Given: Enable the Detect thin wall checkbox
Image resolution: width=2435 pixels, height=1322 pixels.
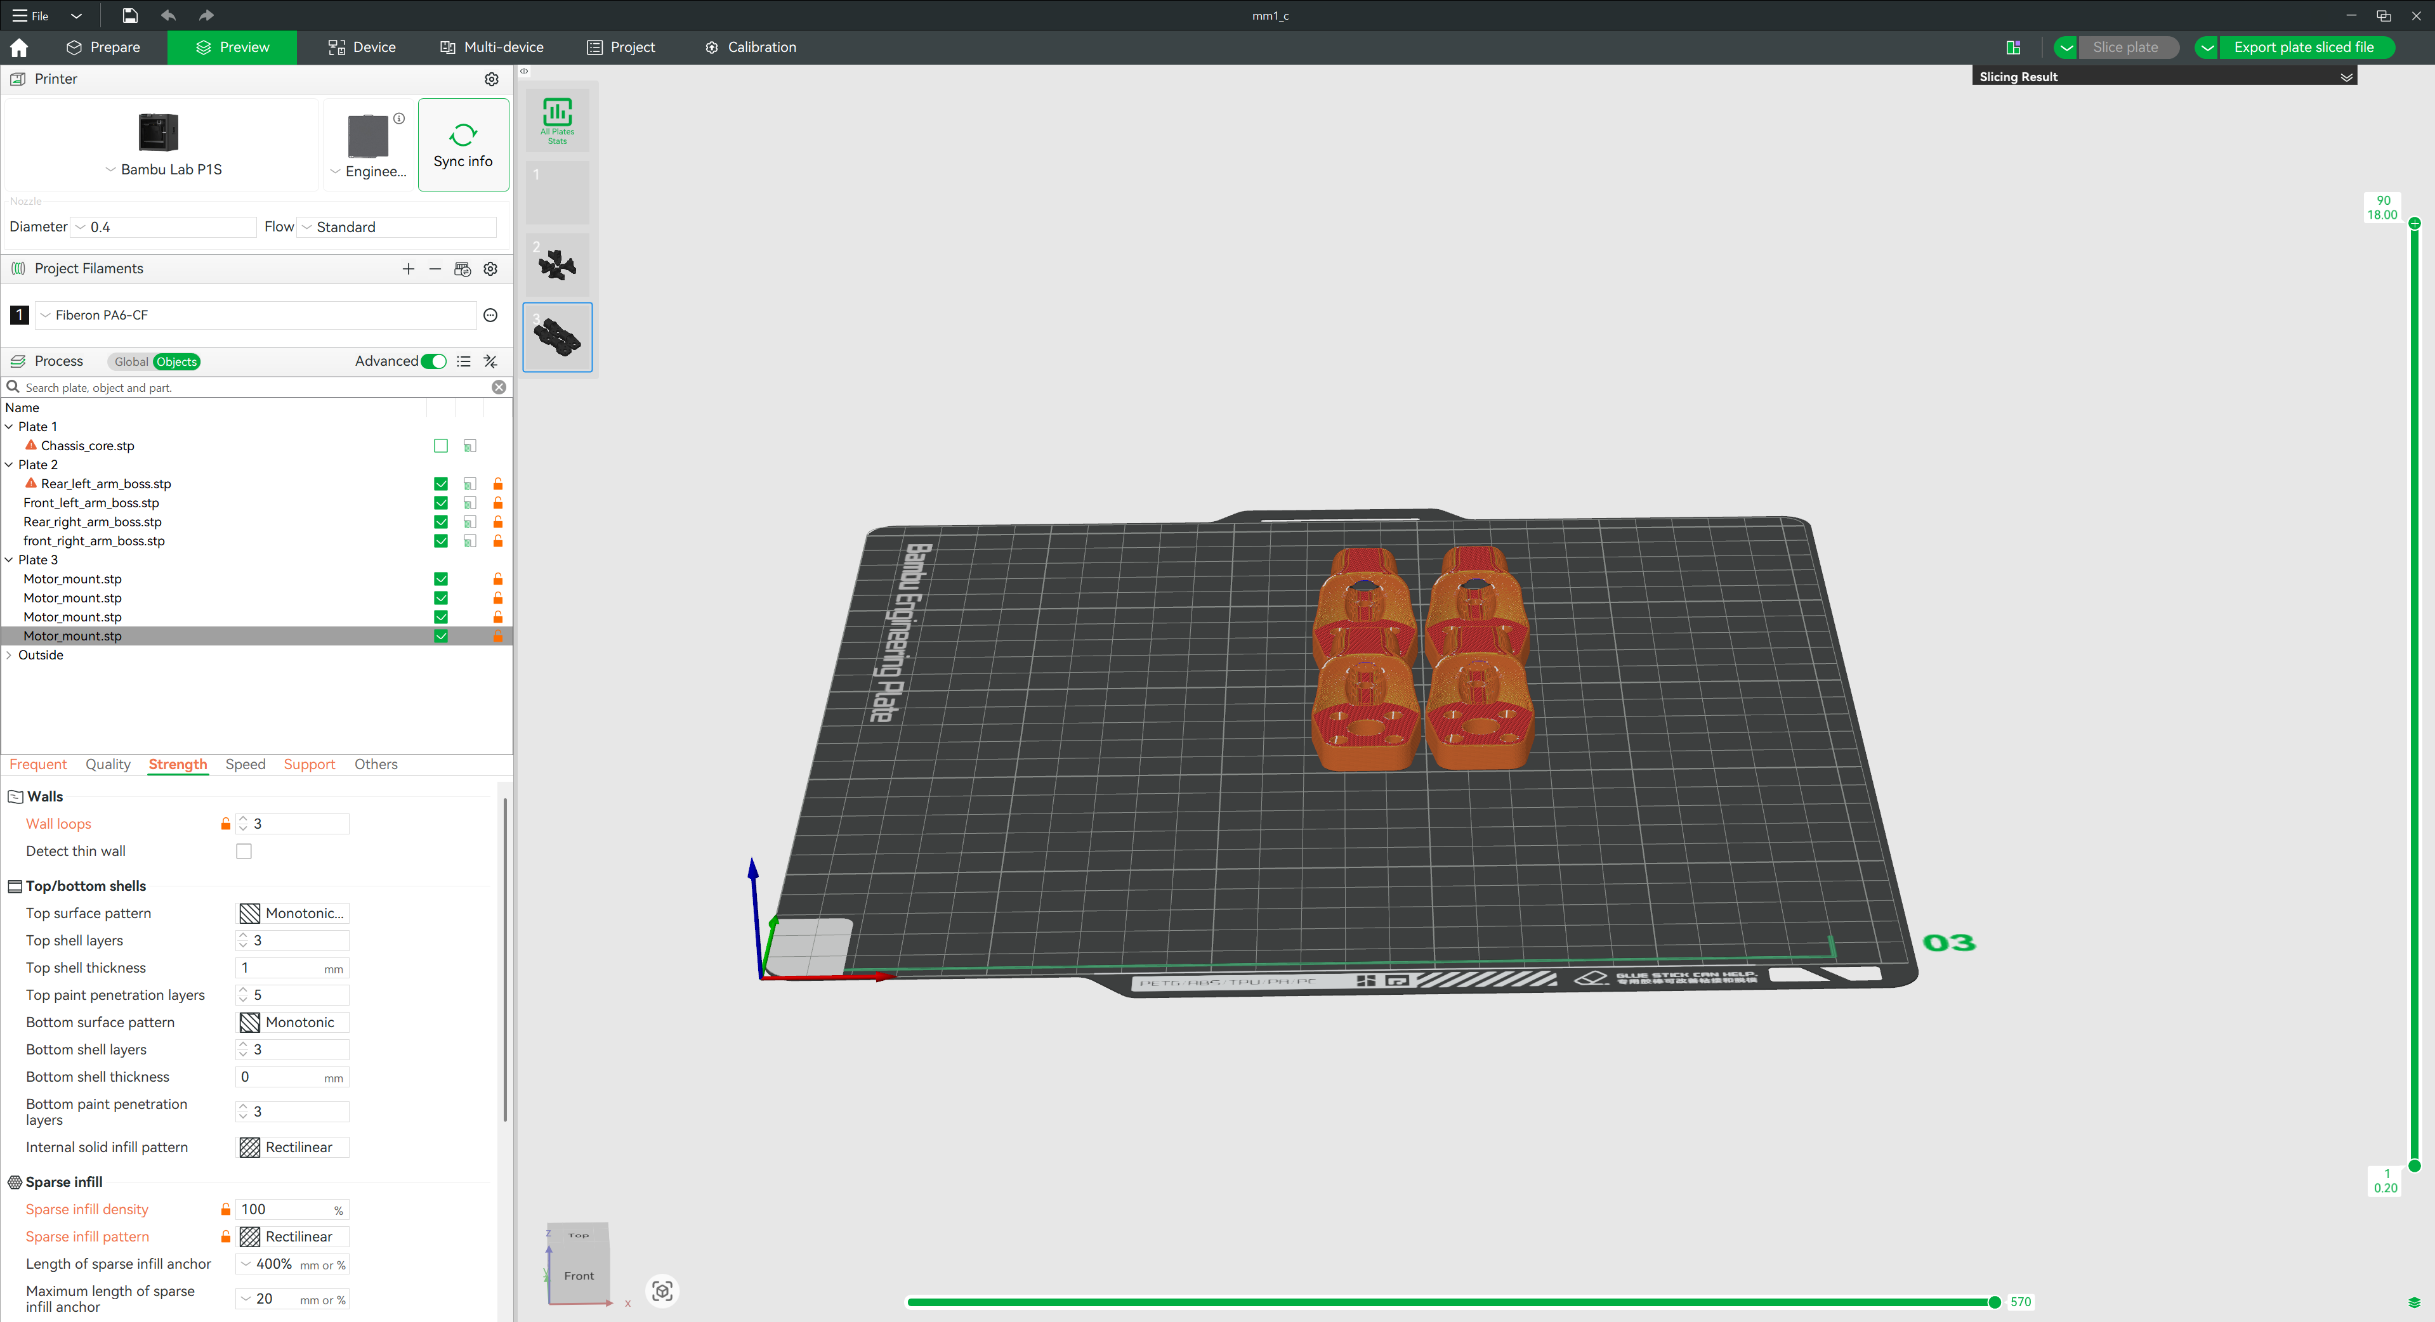Looking at the screenshot, I should 244,850.
